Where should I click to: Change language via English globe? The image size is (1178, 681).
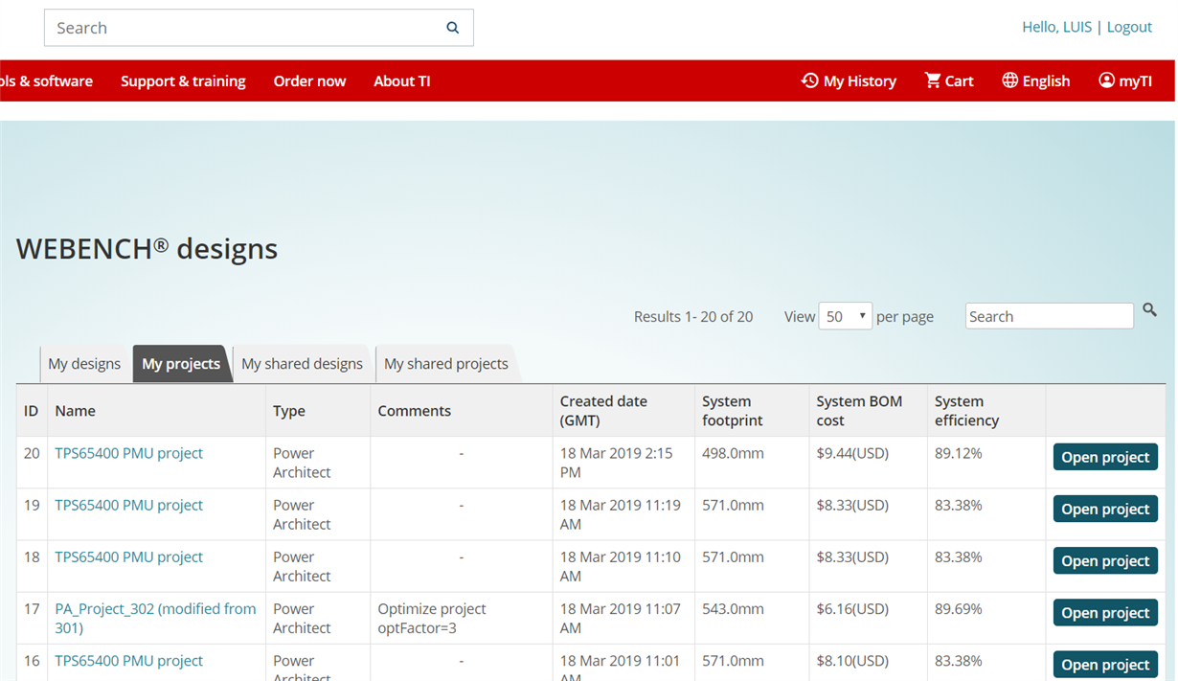click(x=1036, y=81)
